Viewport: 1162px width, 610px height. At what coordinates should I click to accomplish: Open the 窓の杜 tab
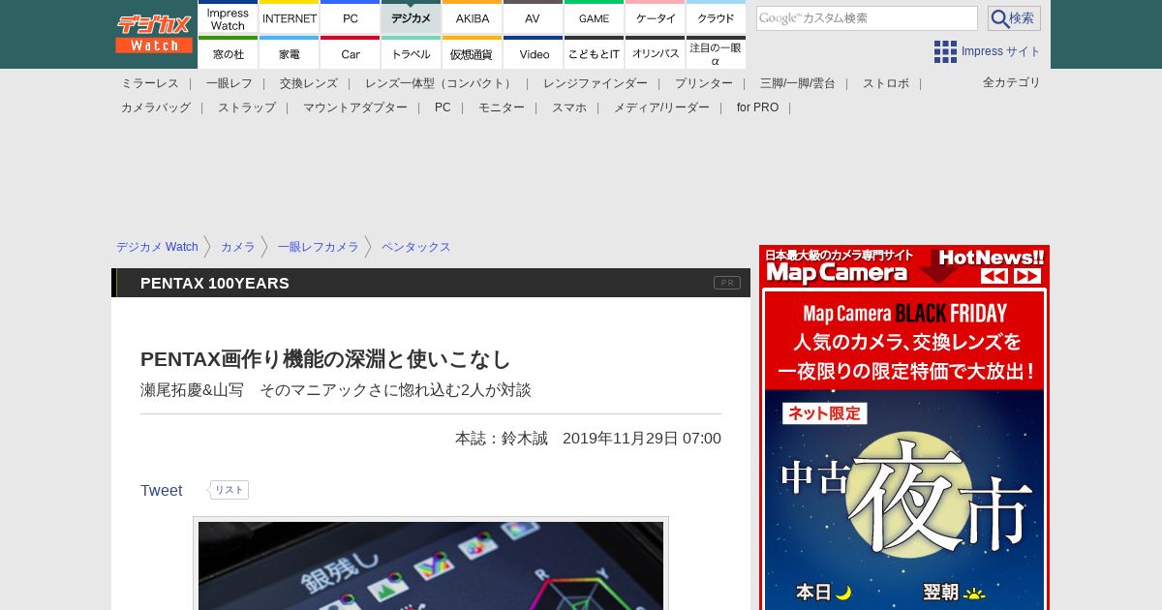pos(228,53)
